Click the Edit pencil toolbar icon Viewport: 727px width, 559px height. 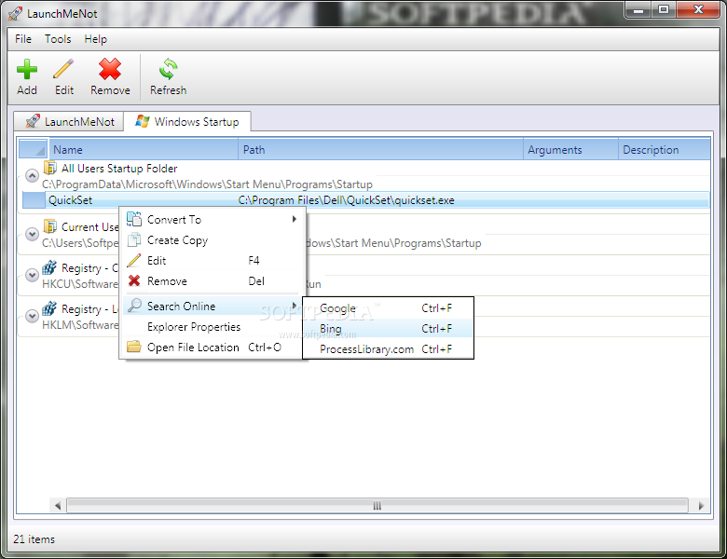tap(63, 69)
